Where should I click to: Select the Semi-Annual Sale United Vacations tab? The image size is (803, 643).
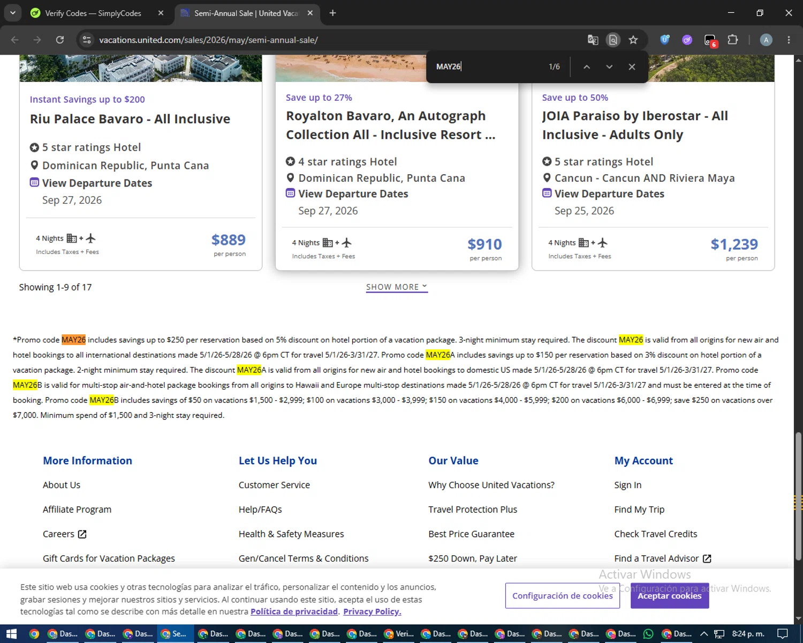[x=246, y=13]
